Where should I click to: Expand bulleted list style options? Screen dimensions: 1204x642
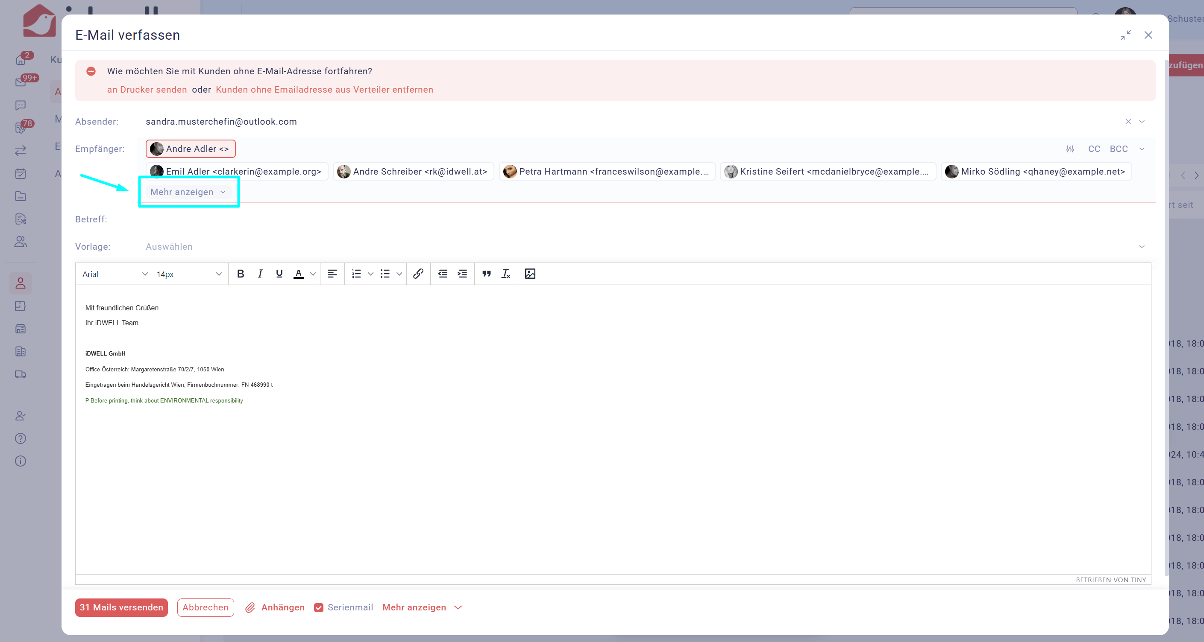coord(399,274)
